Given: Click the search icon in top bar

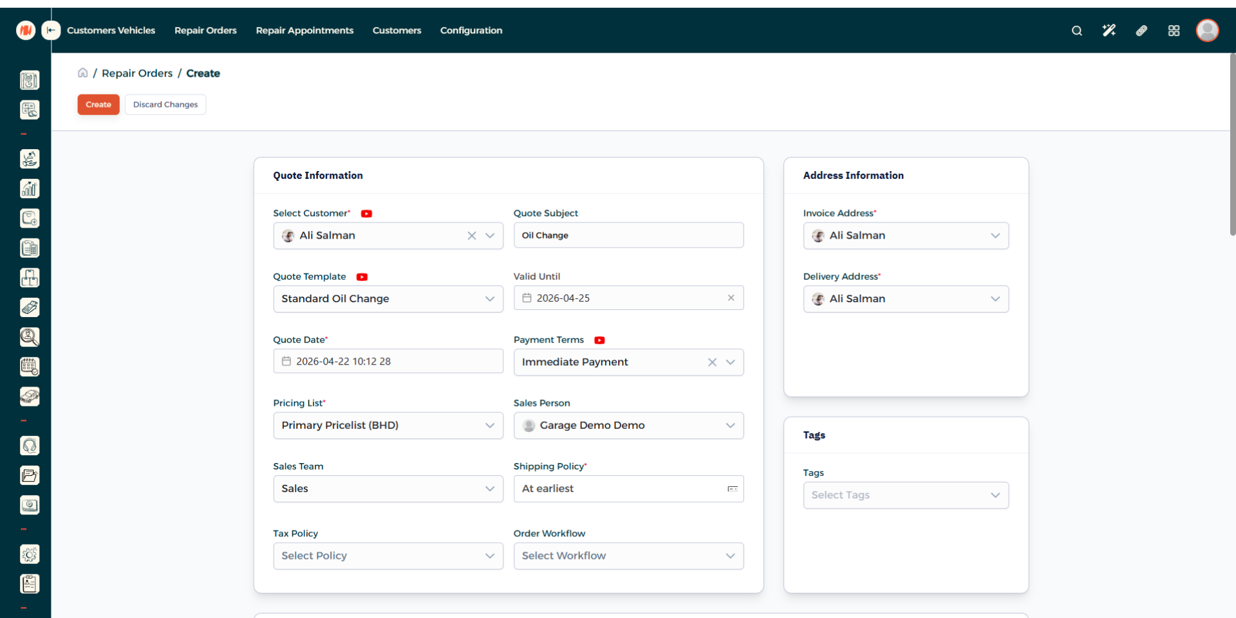Looking at the screenshot, I should pos(1076,31).
